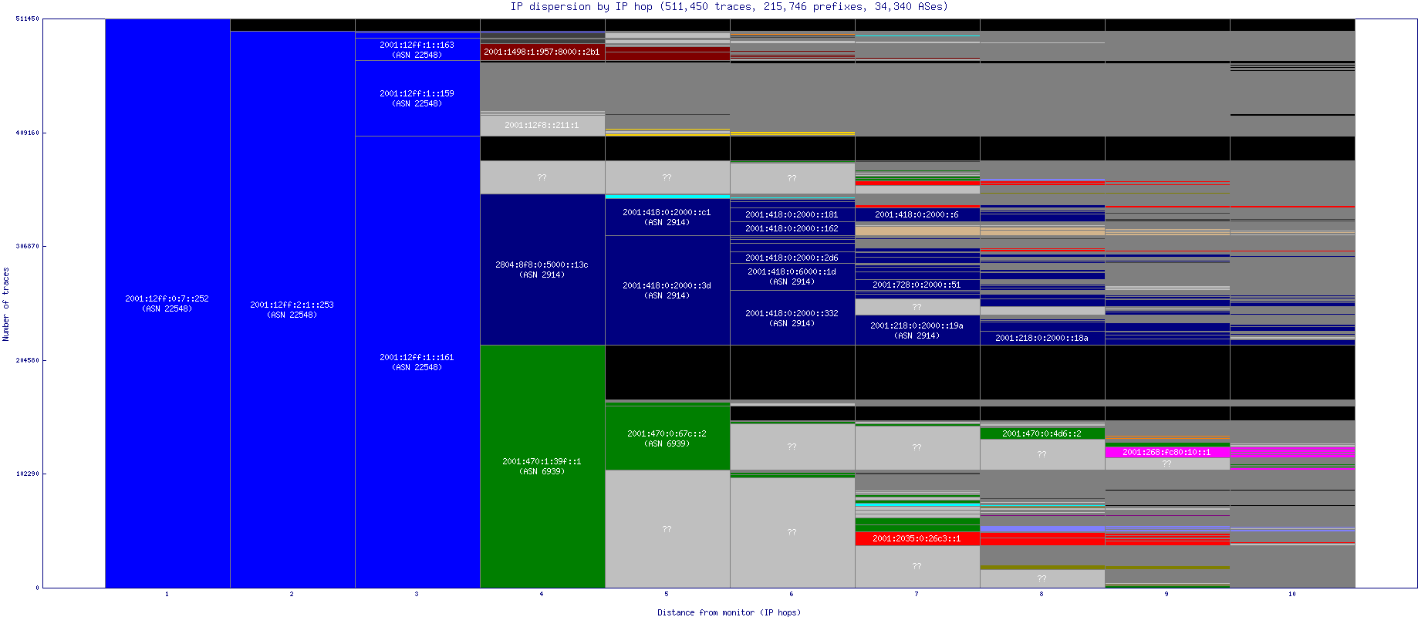
Task: Click the x-axis tick label 4
Action: point(542,594)
